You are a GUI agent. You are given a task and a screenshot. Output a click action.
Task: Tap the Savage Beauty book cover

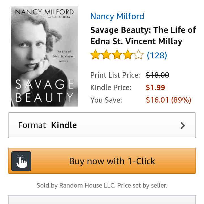point(44,56)
